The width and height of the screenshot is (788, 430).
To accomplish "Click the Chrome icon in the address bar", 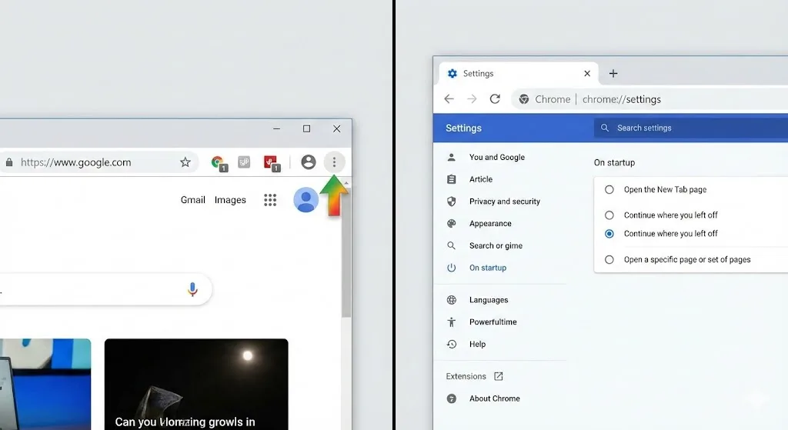I will pos(523,99).
